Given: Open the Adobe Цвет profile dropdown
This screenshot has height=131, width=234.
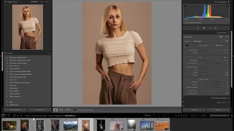Looking at the screenshot, I should click(x=198, y=41).
